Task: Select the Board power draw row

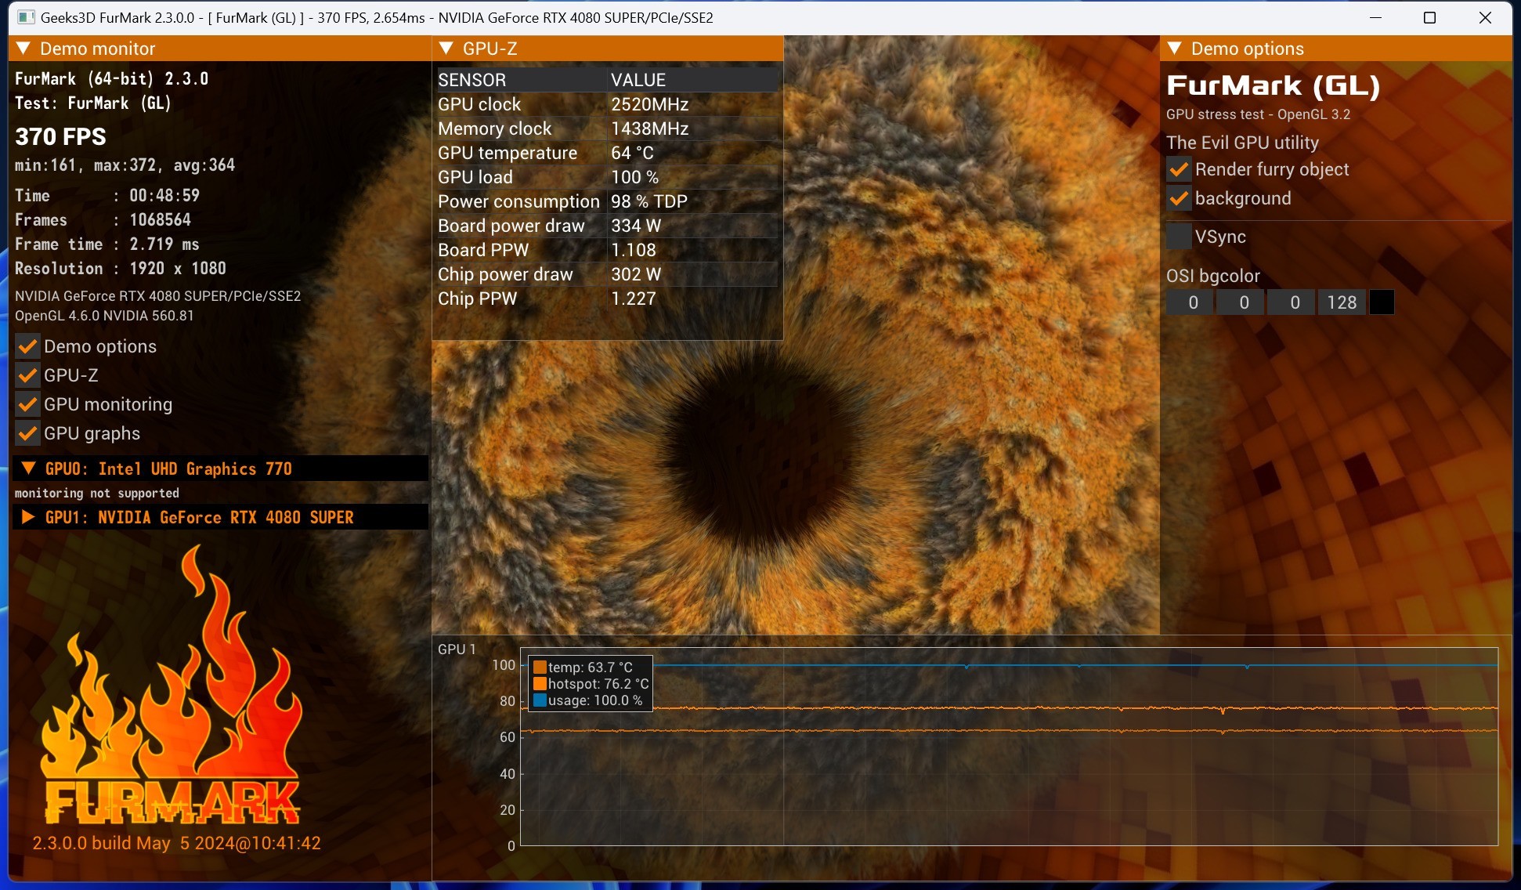Action: (x=608, y=226)
